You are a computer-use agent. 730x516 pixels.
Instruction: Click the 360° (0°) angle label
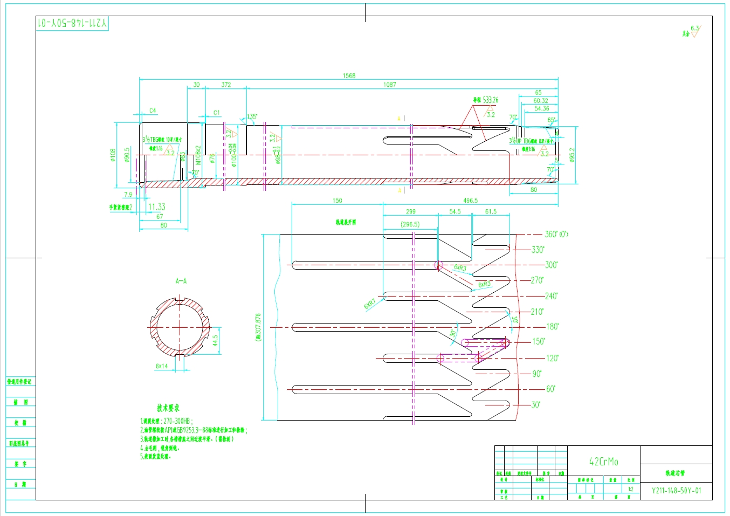[x=556, y=234]
